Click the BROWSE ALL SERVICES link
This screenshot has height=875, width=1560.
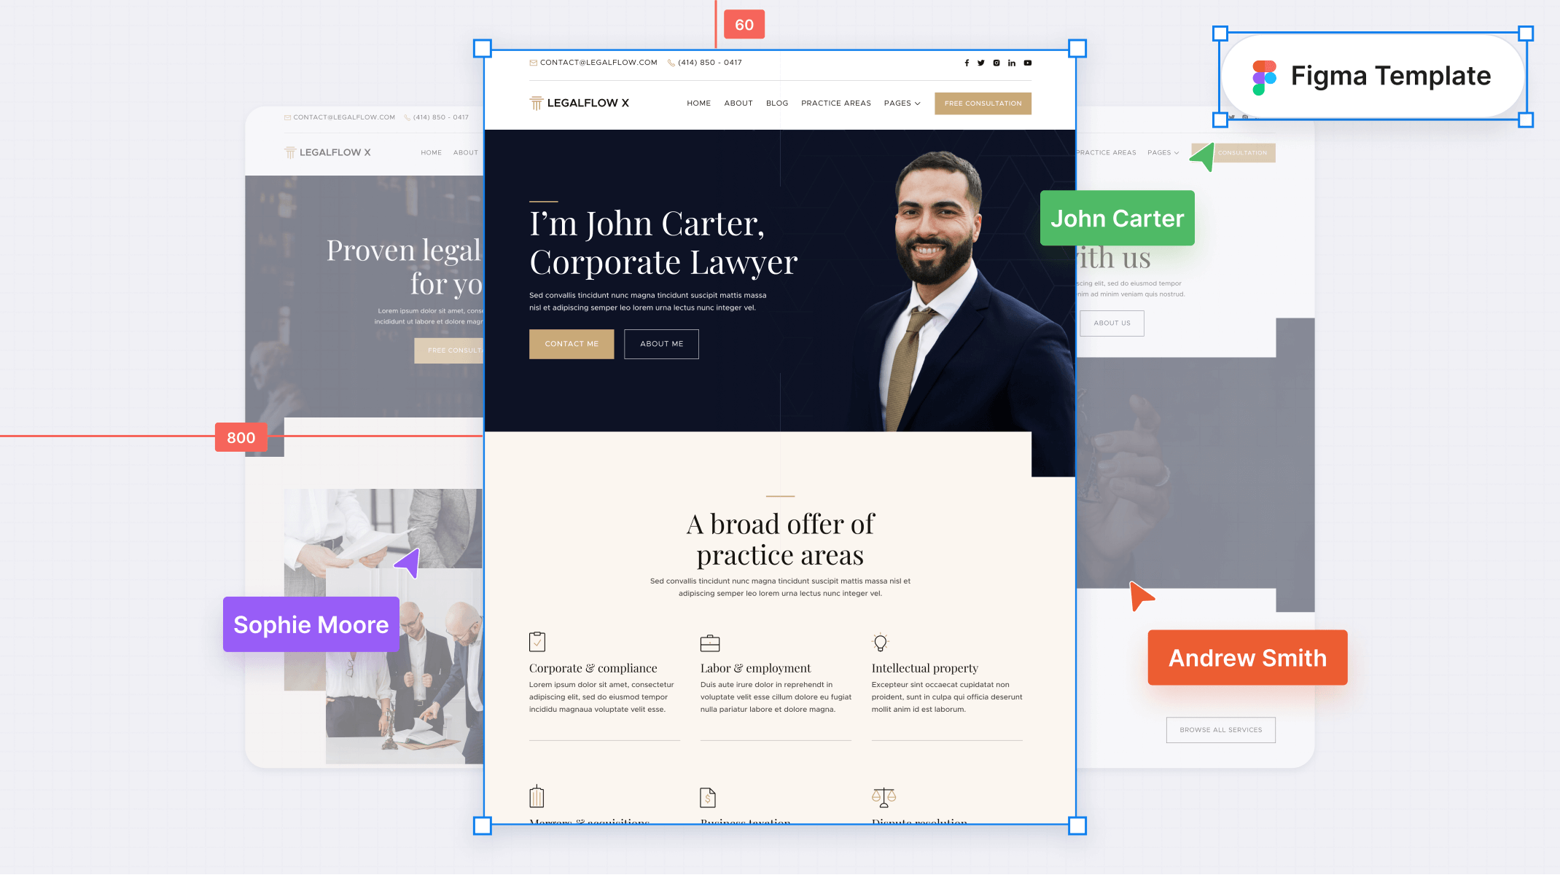click(x=1220, y=729)
